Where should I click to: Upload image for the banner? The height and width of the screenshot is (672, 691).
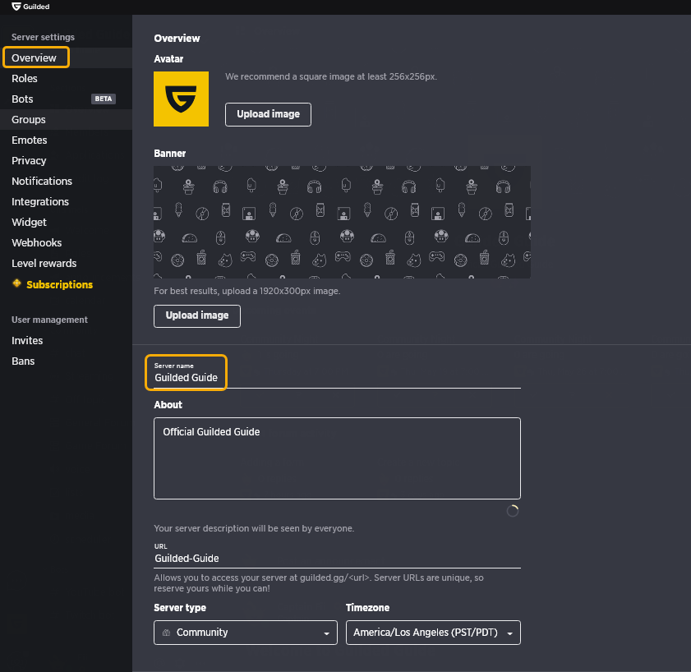coord(197,316)
